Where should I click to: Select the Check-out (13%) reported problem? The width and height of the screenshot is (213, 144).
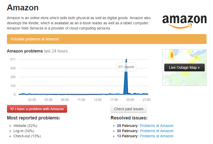pos(27,136)
